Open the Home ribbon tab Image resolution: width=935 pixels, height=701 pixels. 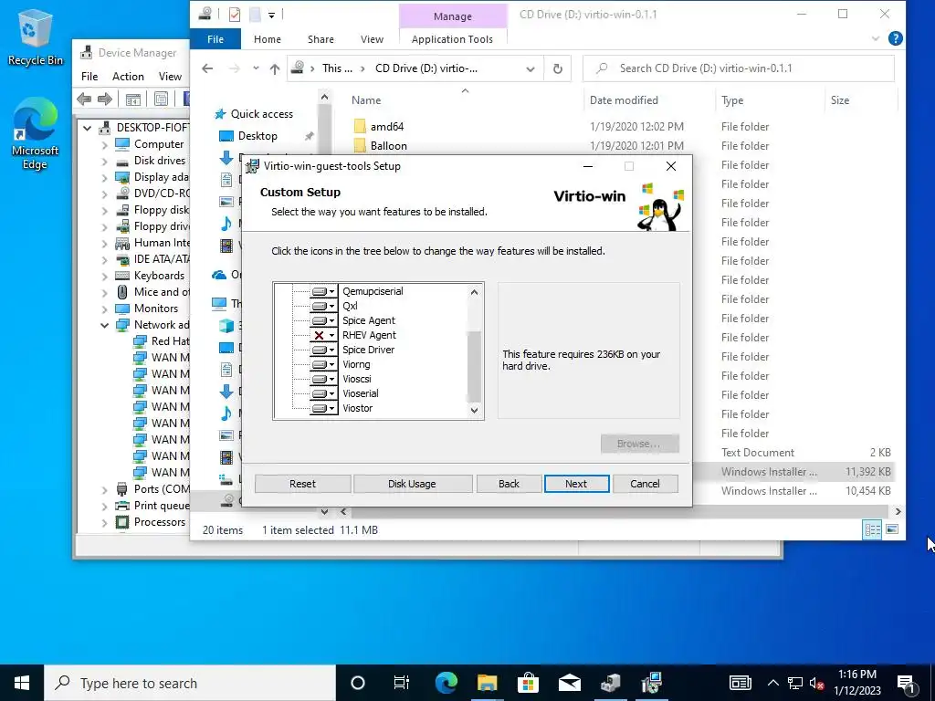click(x=268, y=39)
